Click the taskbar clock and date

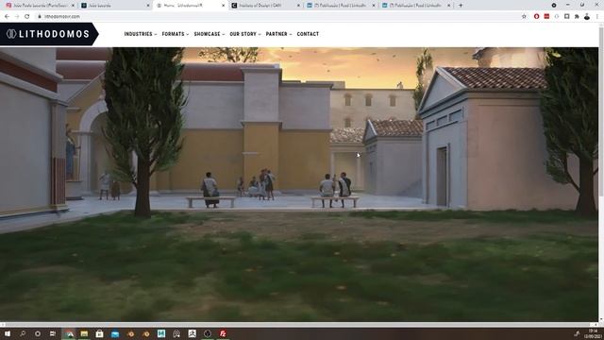pyautogui.click(x=593, y=333)
